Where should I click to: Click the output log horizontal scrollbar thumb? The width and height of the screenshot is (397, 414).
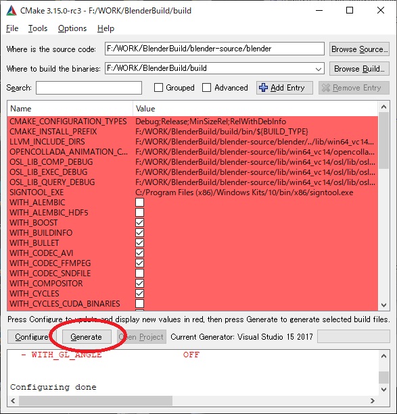coord(95,400)
